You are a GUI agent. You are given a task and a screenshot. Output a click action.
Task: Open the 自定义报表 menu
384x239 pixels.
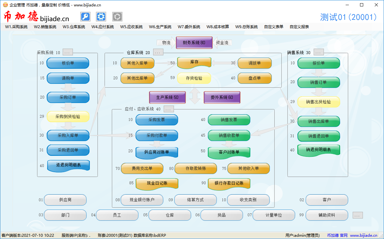tap(299, 27)
